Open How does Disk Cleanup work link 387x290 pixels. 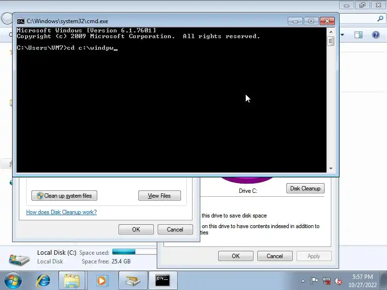pyautogui.click(x=61, y=212)
